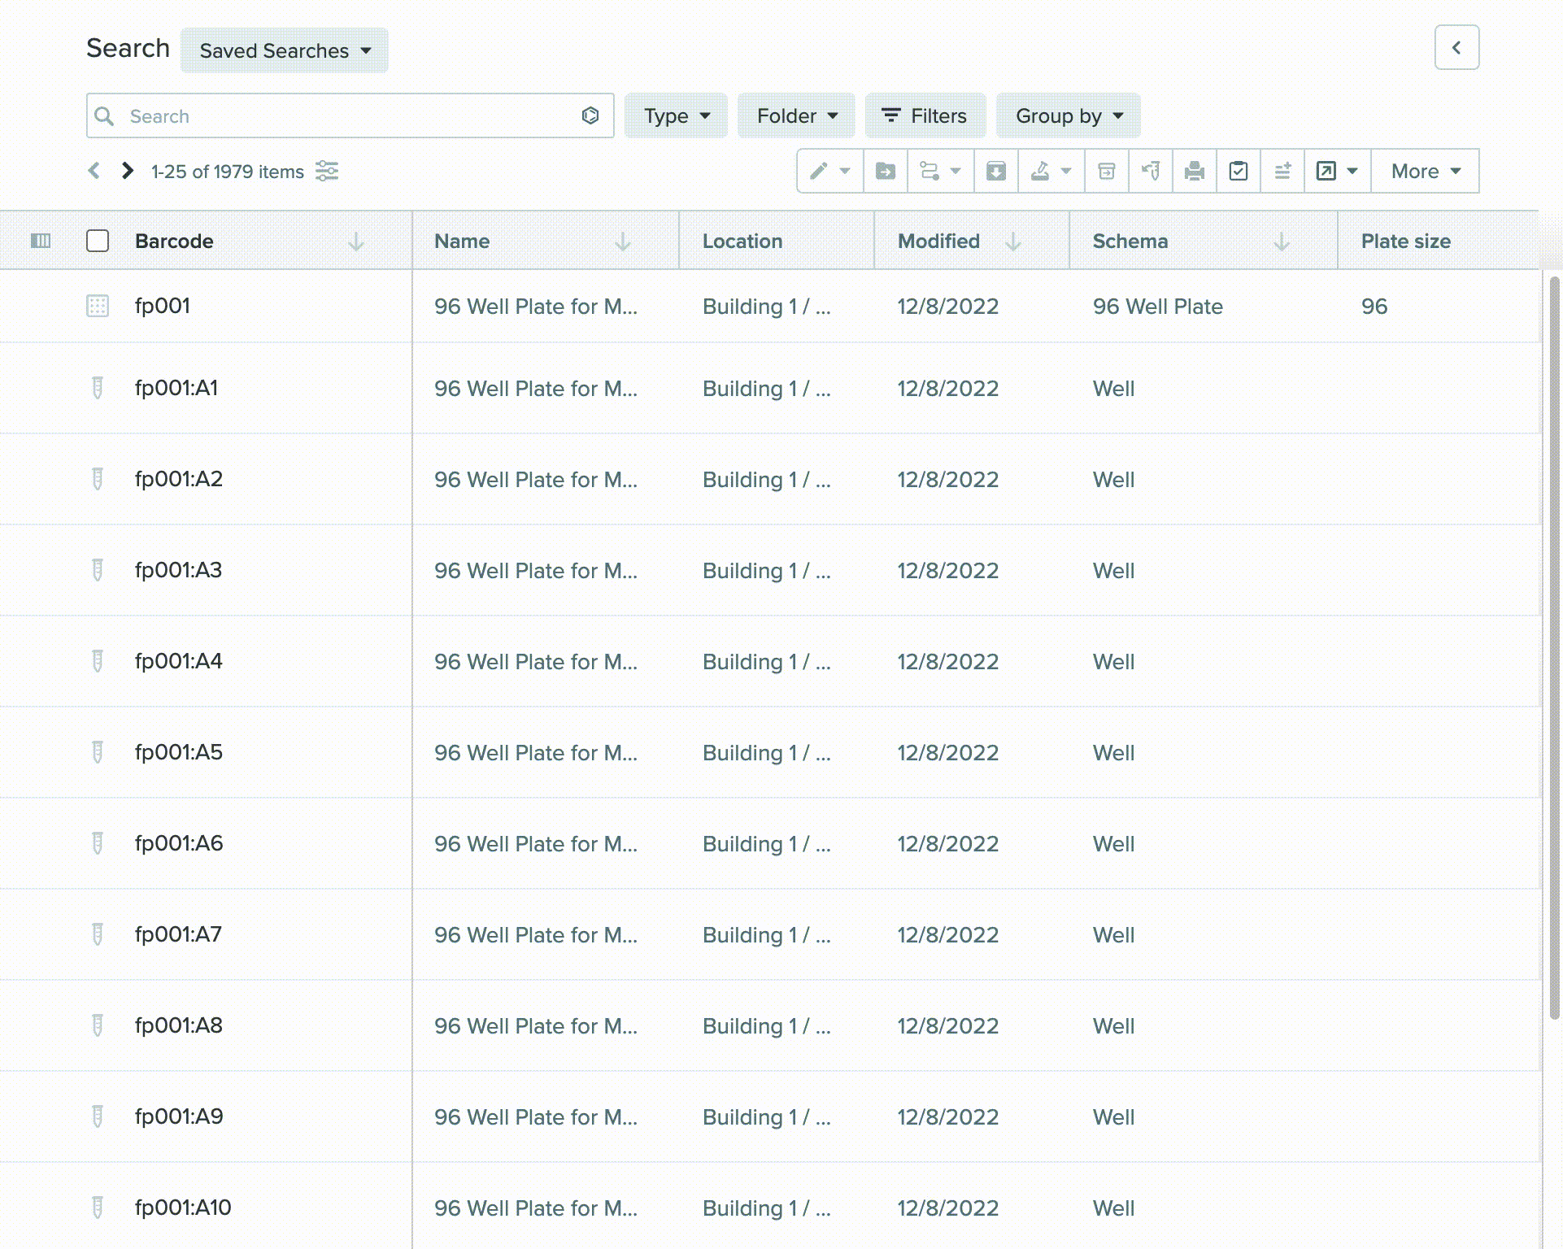The height and width of the screenshot is (1249, 1563).
Task: Click the archive box toolbar icon
Action: pos(1107,171)
